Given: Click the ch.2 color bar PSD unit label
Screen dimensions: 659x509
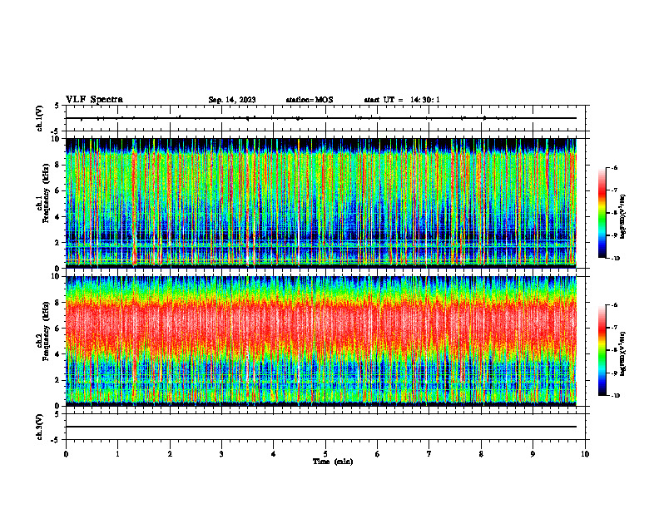Looking at the screenshot, I should pos(623,353).
